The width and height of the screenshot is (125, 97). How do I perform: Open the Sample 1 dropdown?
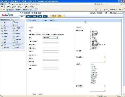coord(50,37)
